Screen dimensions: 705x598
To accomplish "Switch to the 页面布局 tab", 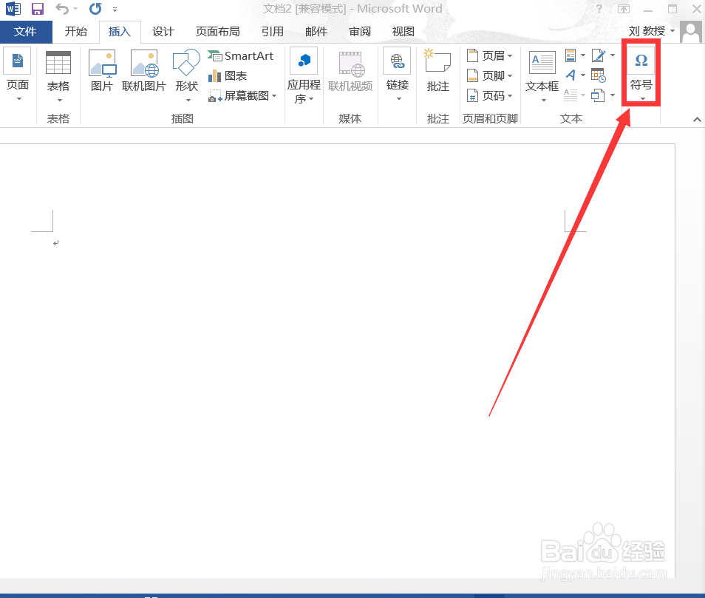I will (217, 31).
